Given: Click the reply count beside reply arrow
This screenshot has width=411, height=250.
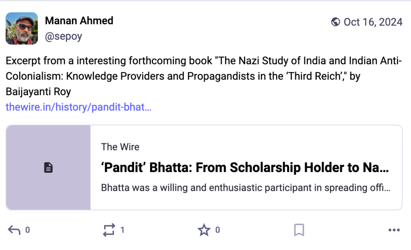Looking at the screenshot, I should pyautogui.click(x=28, y=230).
